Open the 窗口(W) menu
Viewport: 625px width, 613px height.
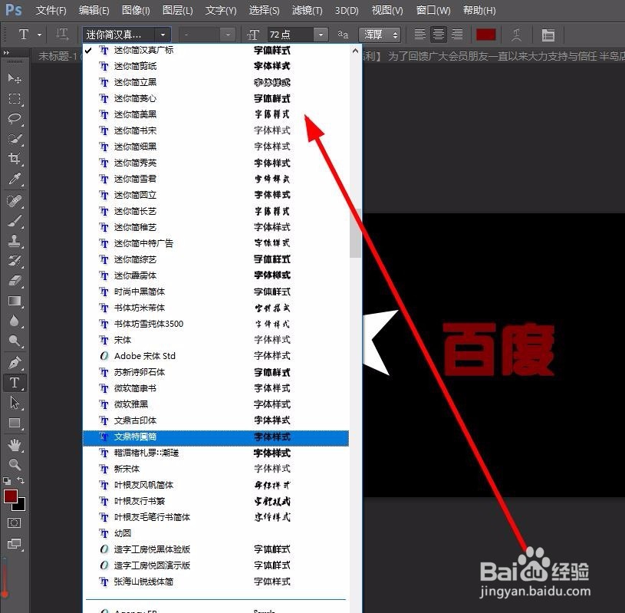click(x=433, y=11)
